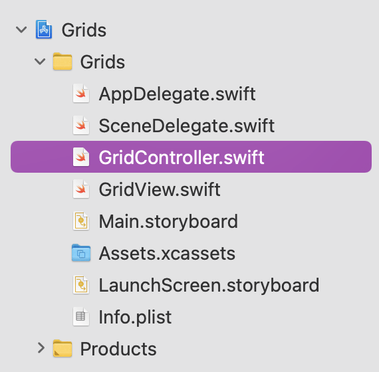379x372 pixels.
Task: Click the GridController.swift Swift file icon
Action: pyautogui.click(x=81, y=157)
